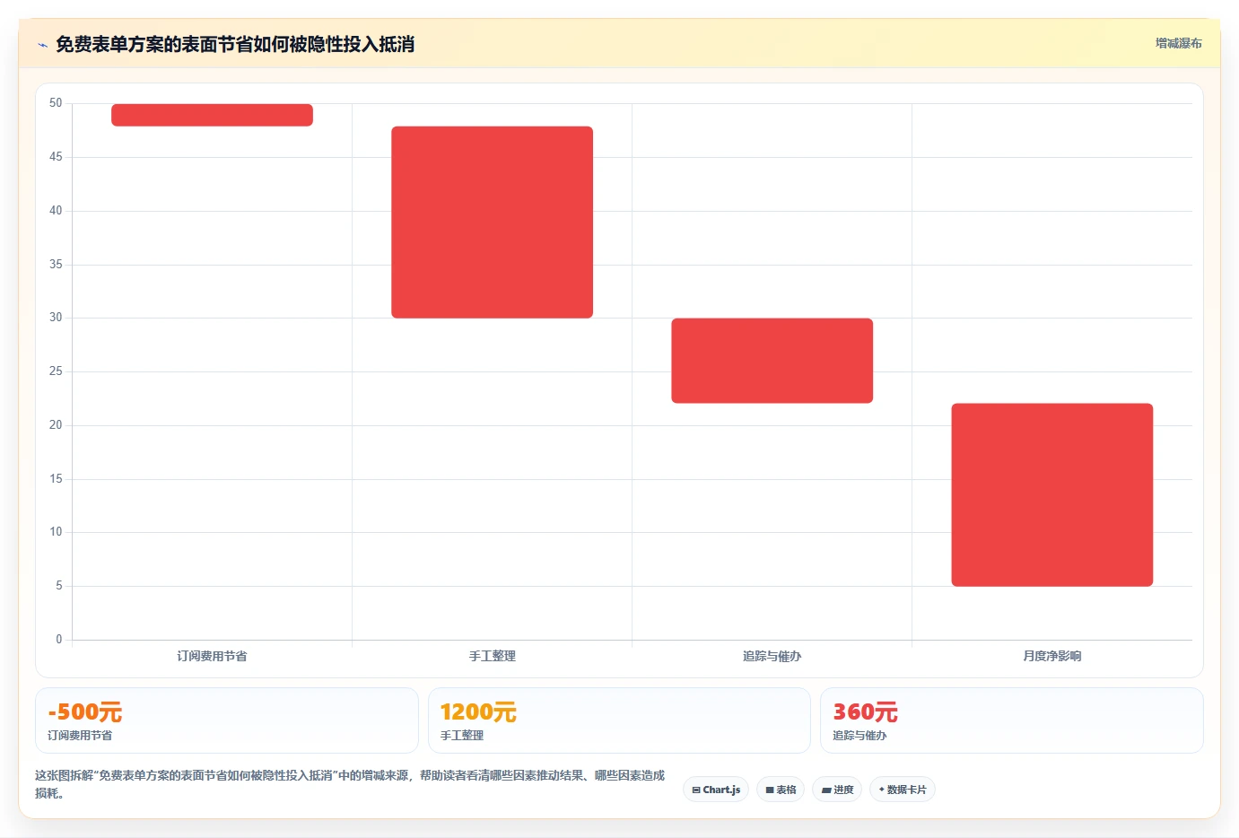The image size is (1239, 838).
Task: Click the y-axis value 25
Action: point(56,371)
